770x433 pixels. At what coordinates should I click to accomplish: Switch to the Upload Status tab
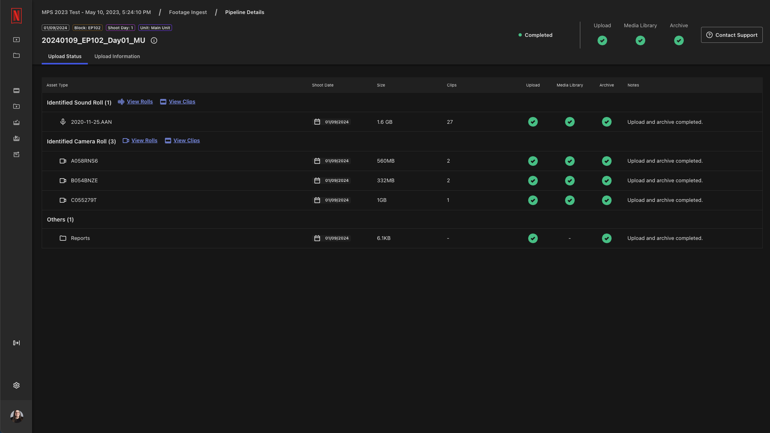pos(65,56)
